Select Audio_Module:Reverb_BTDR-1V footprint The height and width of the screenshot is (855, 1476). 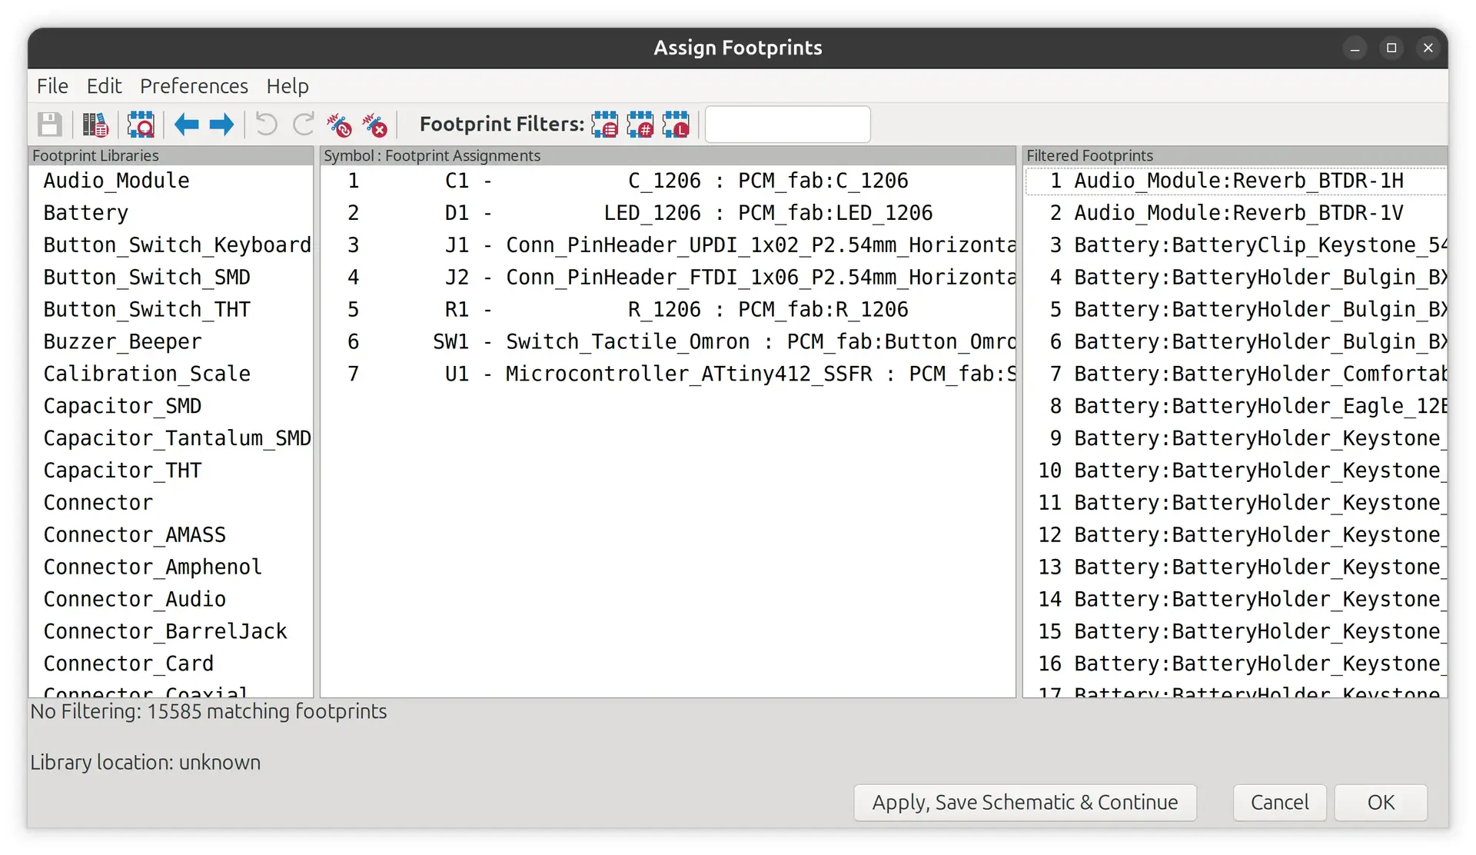pyautogui.click(x=1238, y=213)
